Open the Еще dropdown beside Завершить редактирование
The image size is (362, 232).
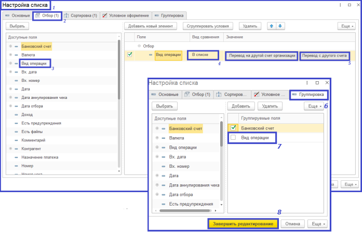coord(317,224)
